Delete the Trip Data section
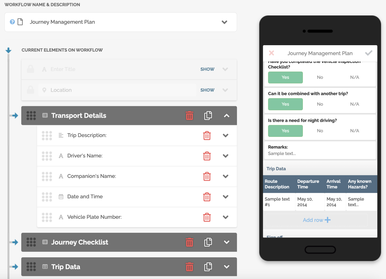The height and width of the screenshot is (279, 386). (189, 267)
